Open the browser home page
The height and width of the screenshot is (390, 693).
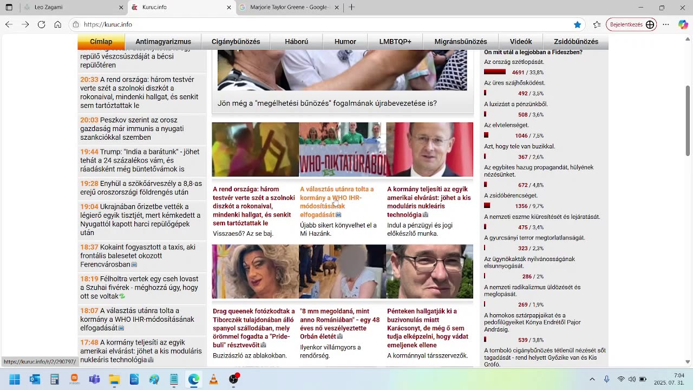tap(58, 24)
